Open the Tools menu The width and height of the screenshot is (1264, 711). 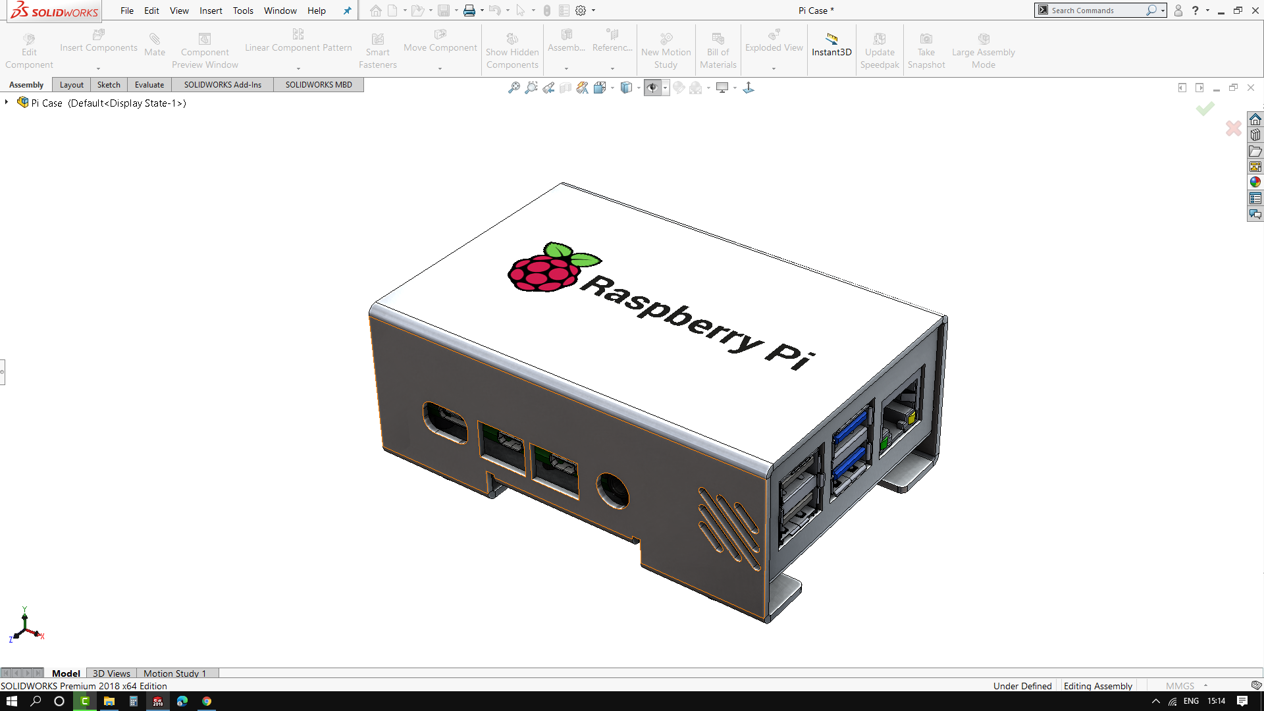(243, 11)
